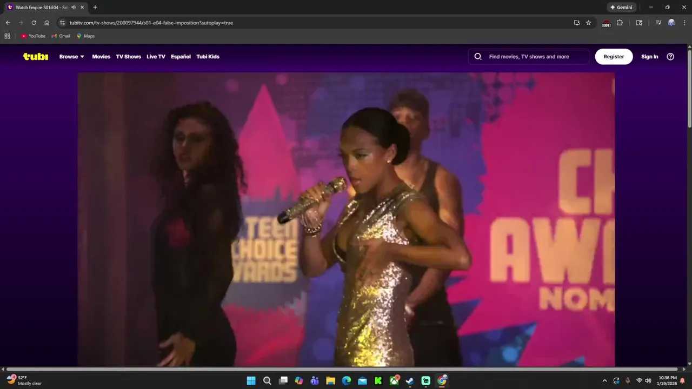Viewport: 692px width, 389px height.
Task: View site information icon in address bar
Action: (x=62, y=23)
